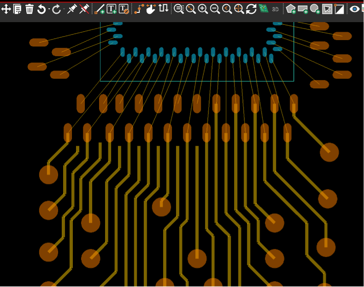Image resolution: width=364 pixels, height=287 pixels.
Task: Click the black-white diagonal contrast square icon
Action: click(339, 9)
